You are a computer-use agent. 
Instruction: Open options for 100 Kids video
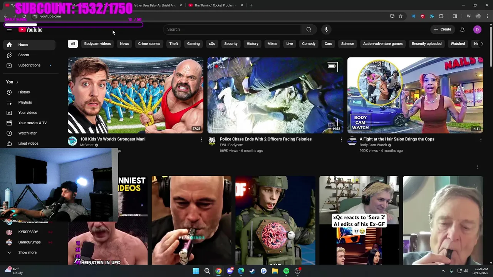[201, 140]
